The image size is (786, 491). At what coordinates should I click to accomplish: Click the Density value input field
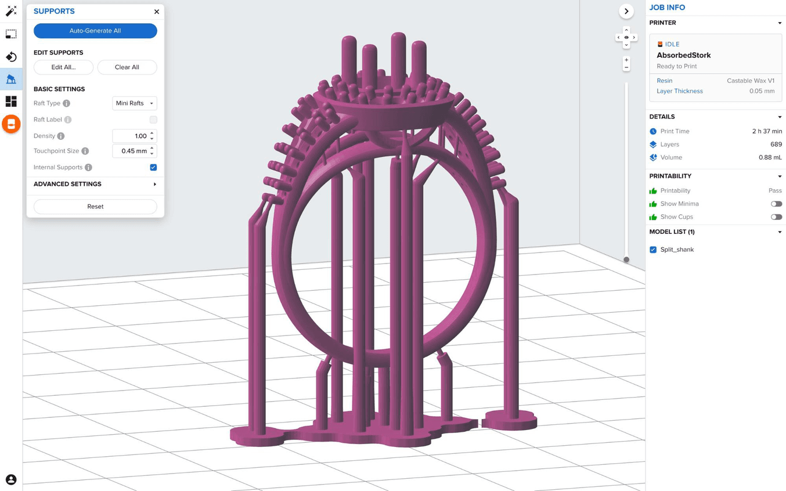[131, 136]
